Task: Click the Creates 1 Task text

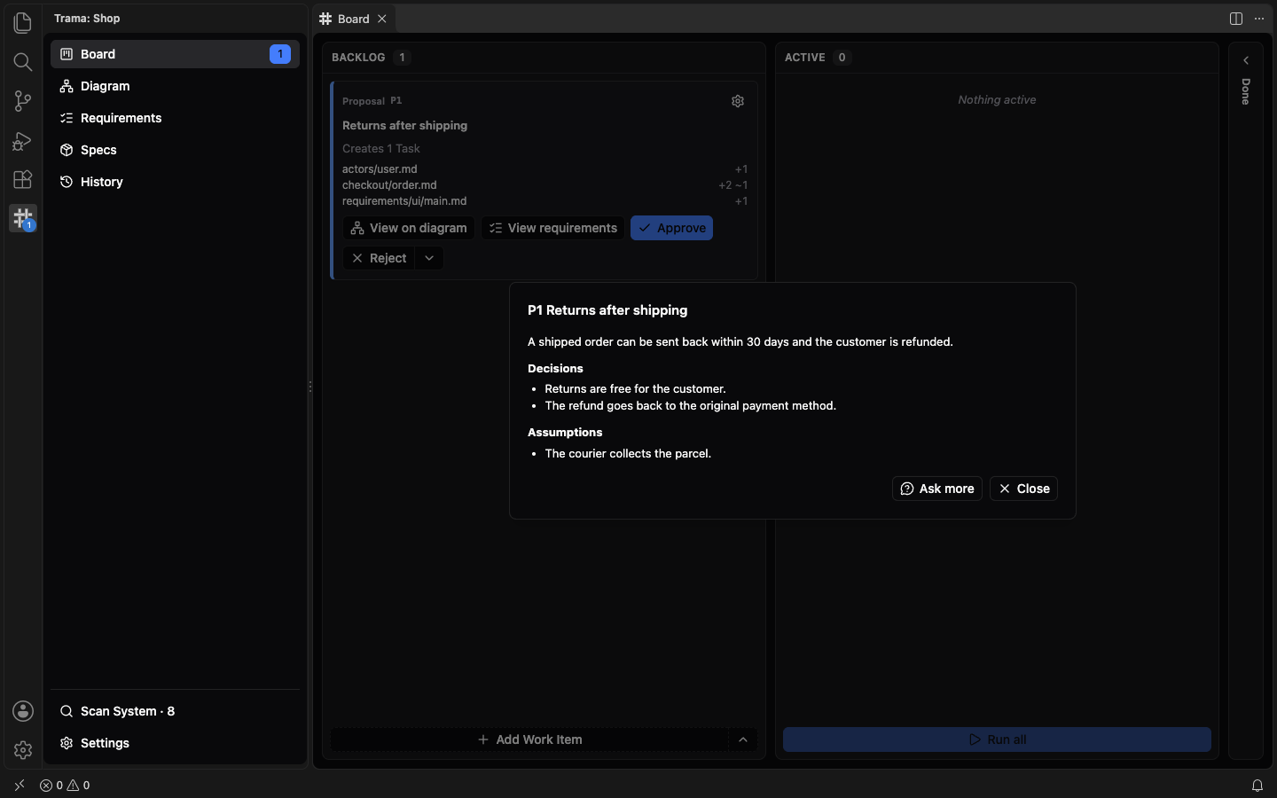Action: [x=381, y=149]
